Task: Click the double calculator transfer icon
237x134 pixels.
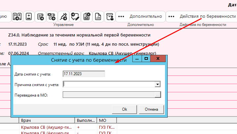Action: coord(17,16)
